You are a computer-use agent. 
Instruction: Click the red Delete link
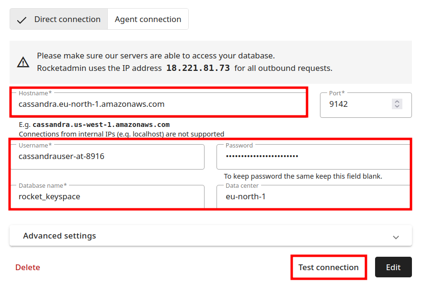coord(28,267)
